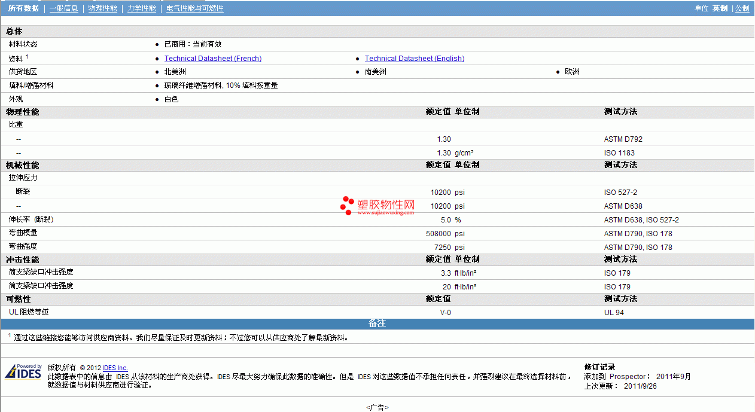Choose 英制 units
This screenshot has height=412, width=755.
tap(720, 8)
